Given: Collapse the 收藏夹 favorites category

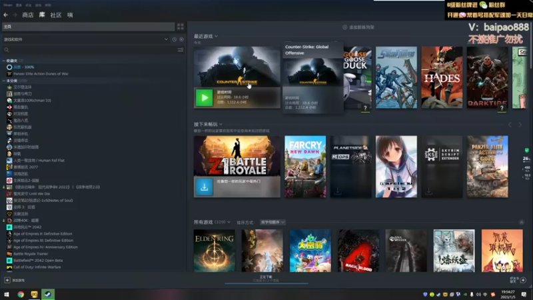Looking at the screenshot, I should (x=4, y=61).
